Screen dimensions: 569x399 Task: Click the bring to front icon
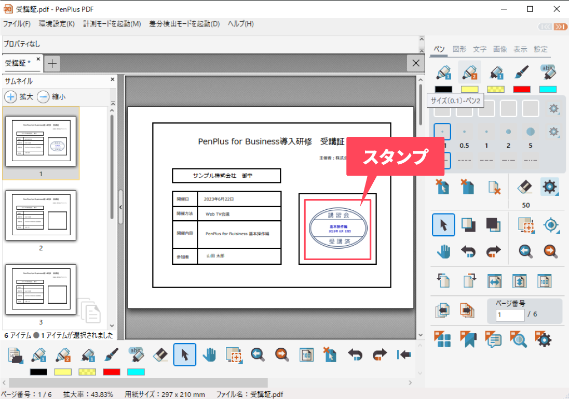[x=468, y=225]
